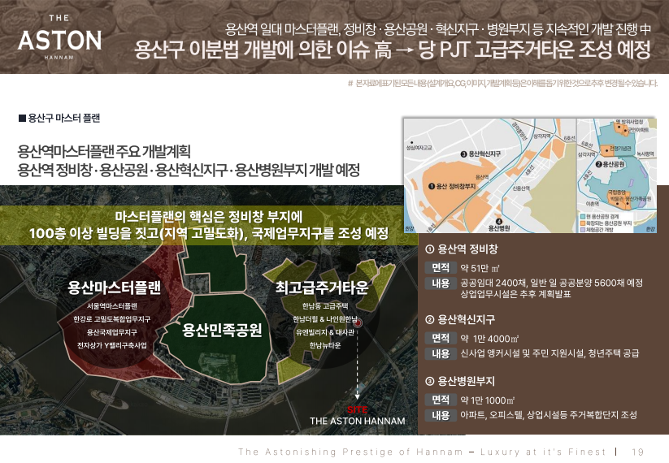This screenshot has width=669, height=463.
Task: Click the circled 1 marker for 용산 정비창부지
Action: click(432, 186)
